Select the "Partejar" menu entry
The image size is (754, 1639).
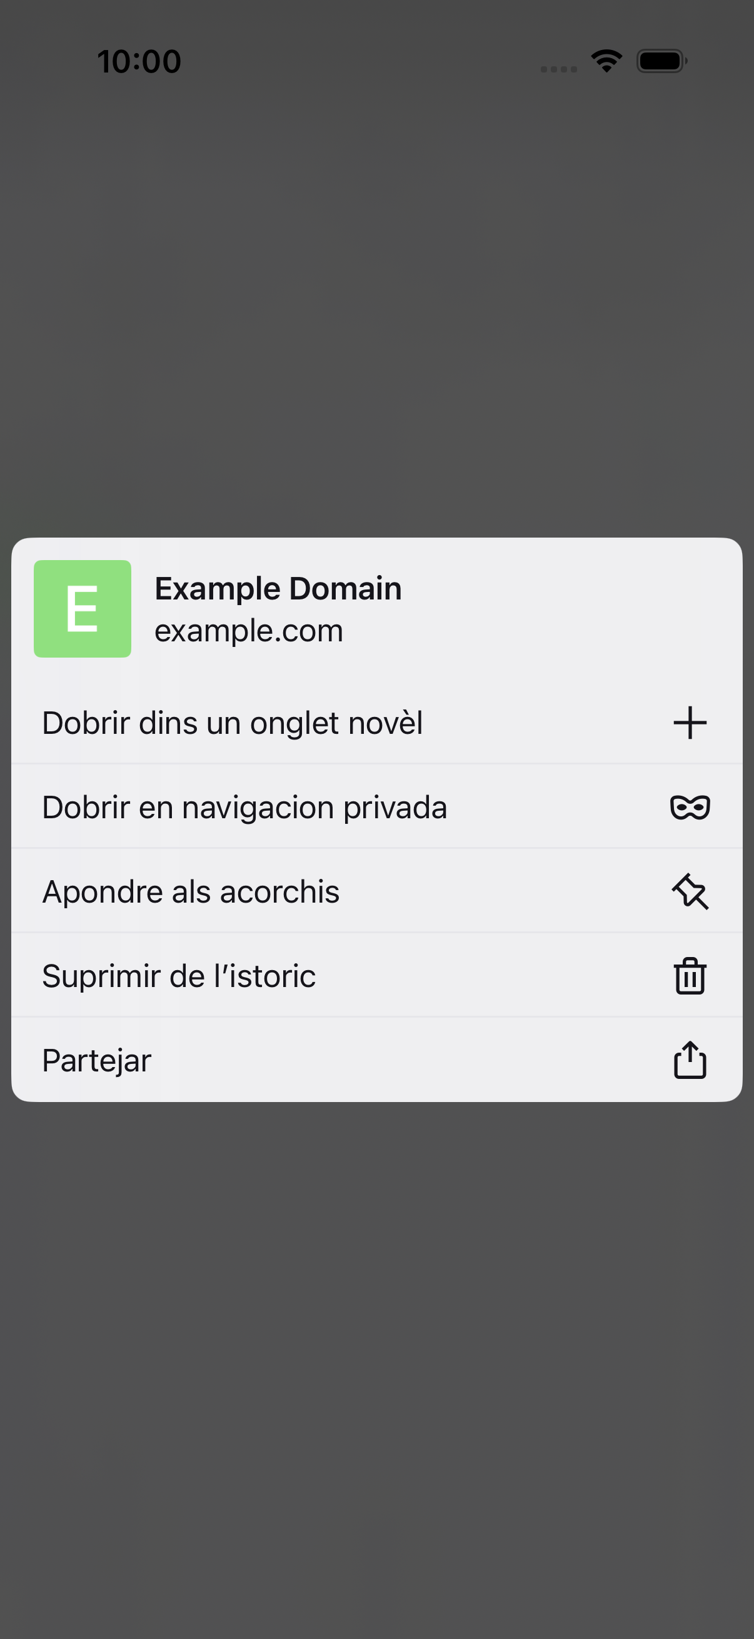376,1060
